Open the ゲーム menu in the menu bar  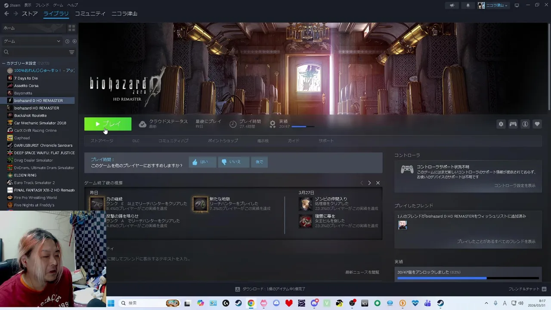pyautogui.click(x=58, y=5)
